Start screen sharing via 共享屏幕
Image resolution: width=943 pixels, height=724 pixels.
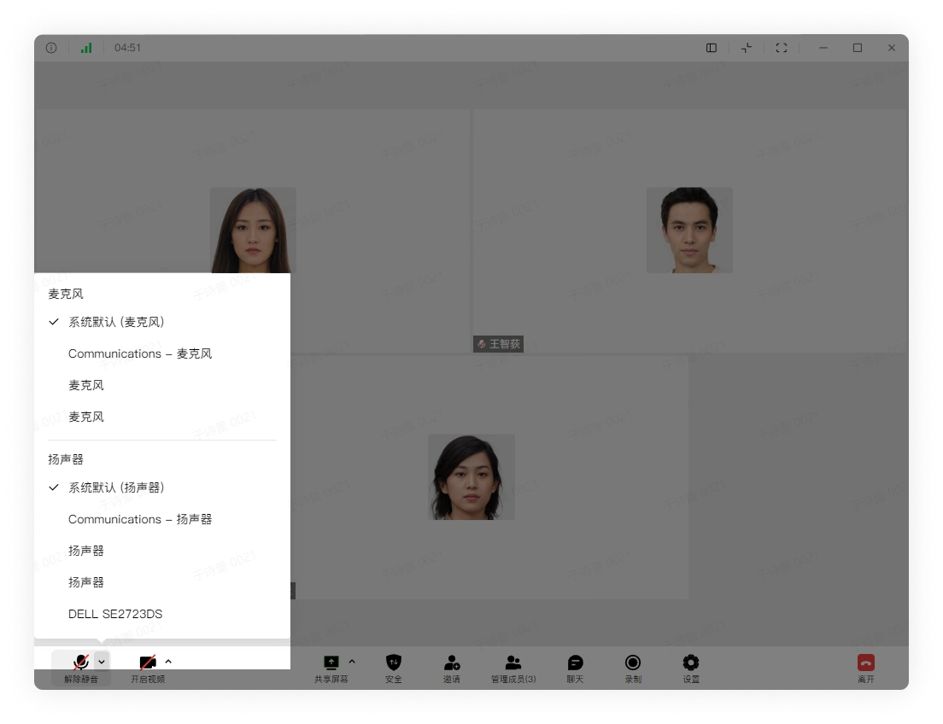pos(331,668)
